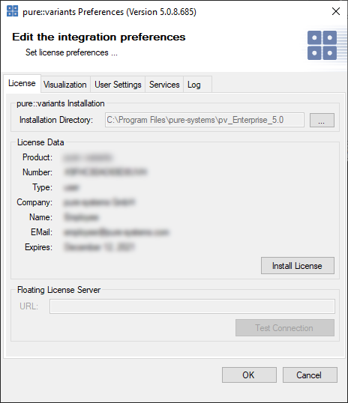Click the 'pure::variants Installation' group heading
This screenshot has width=348, height=403.
61,103
